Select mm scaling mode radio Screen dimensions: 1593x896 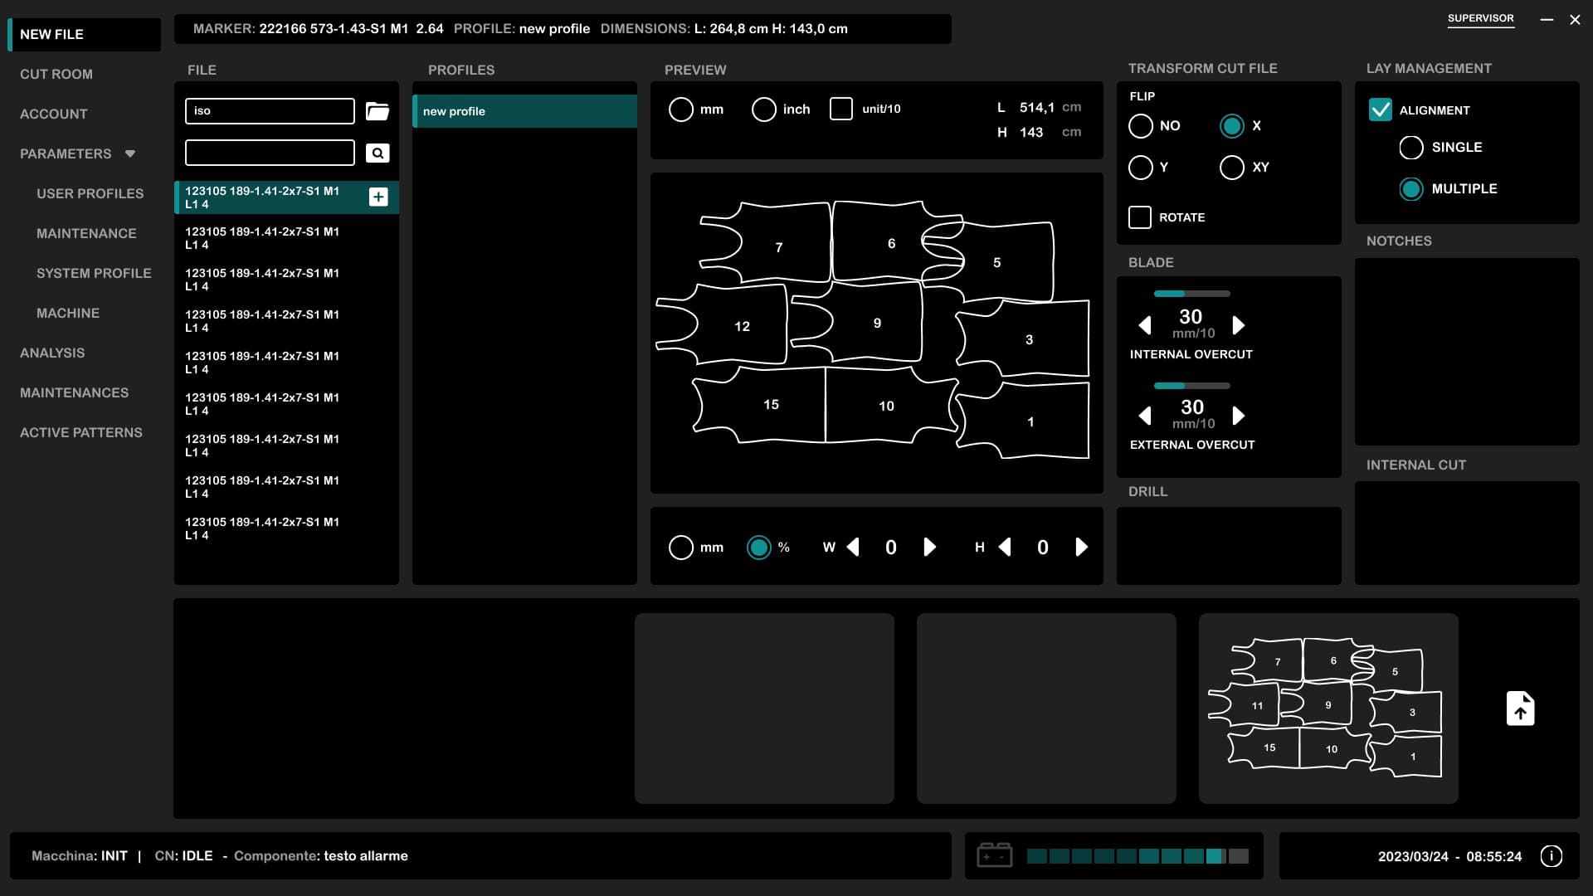click(681, 548)
